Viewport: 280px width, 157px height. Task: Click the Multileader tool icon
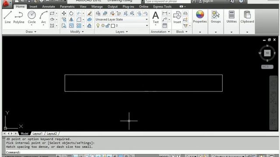click(x=164, y=19)
